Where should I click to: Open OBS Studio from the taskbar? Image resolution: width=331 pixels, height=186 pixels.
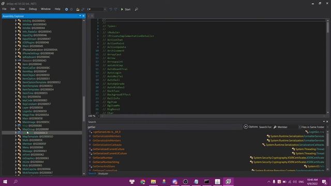(x=185, y=181)
